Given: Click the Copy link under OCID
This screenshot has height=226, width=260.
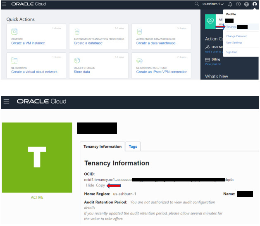Looking at the screenshot, I should (x=100, y=185).
